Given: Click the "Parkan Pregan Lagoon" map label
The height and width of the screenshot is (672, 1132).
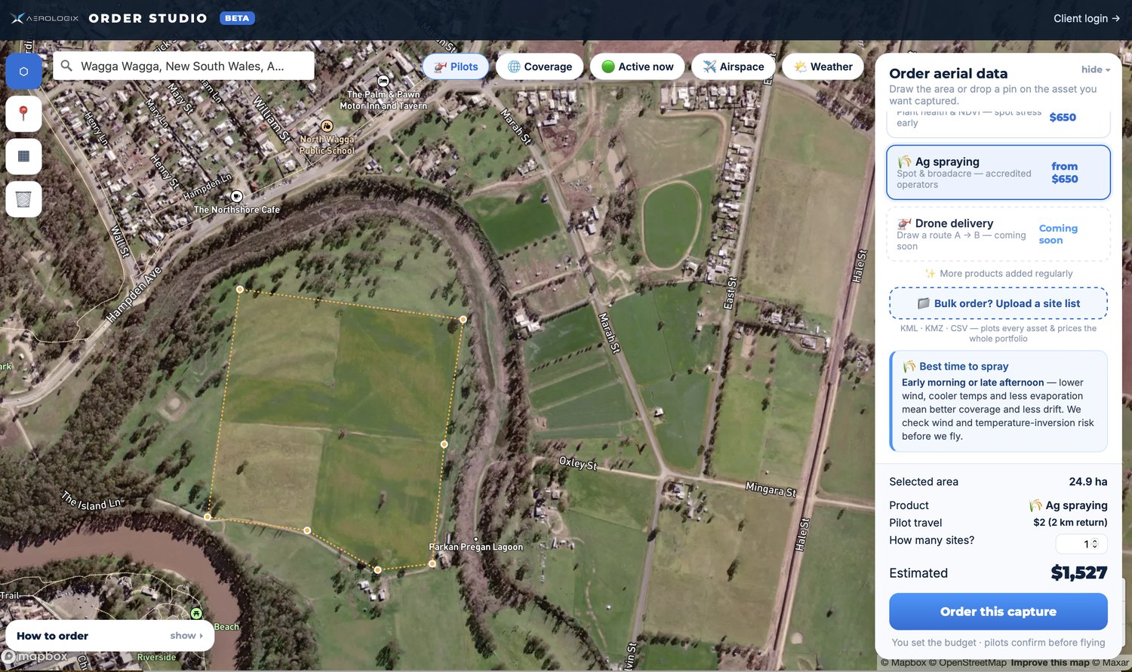Looking at the screenshot, I should [x=475, y=547].
